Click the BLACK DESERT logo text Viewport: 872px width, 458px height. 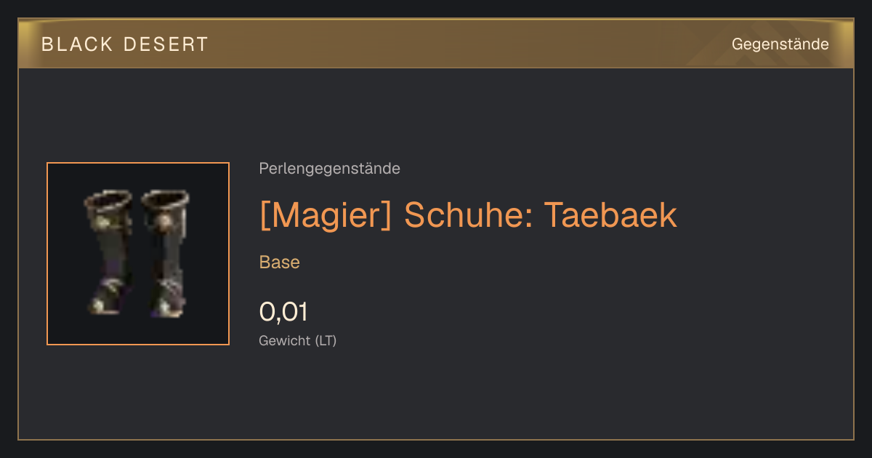tap(125, 44)
